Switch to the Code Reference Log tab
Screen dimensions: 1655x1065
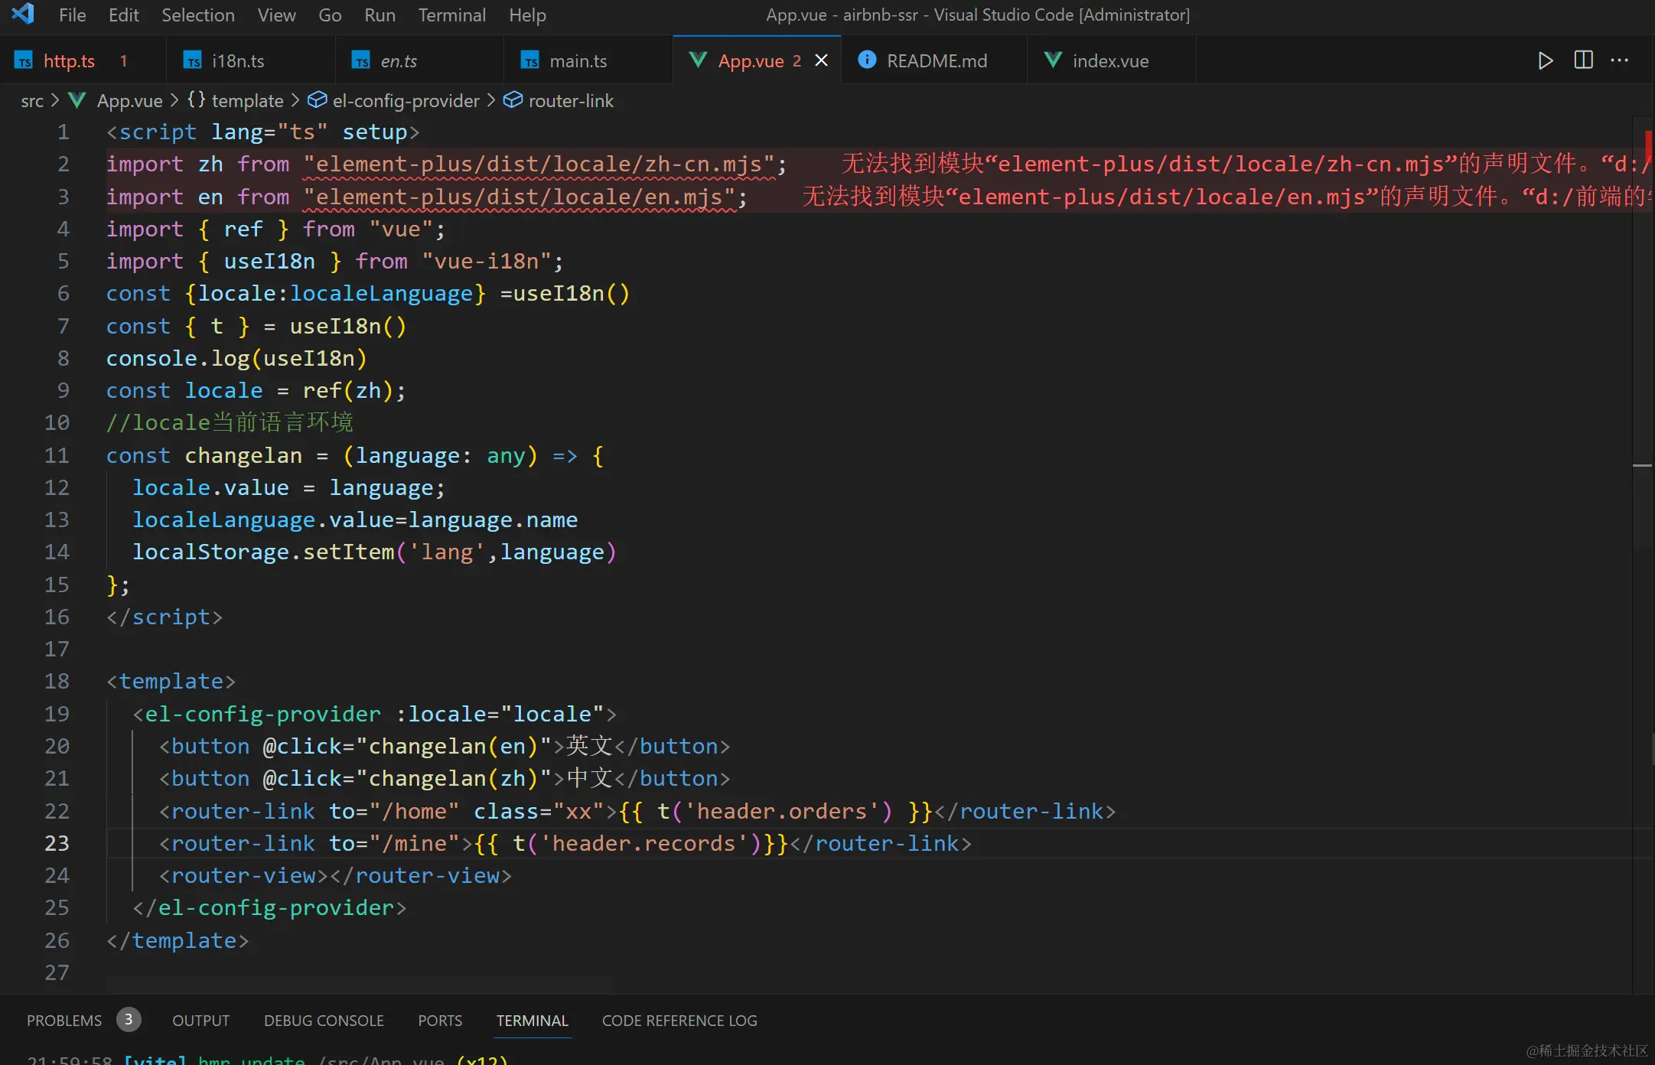tap(679, 1021)
